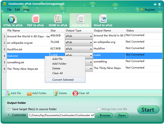Click the Clear All label in bottom toolbar
164x124 pixels.
click(x=84, y=93)
